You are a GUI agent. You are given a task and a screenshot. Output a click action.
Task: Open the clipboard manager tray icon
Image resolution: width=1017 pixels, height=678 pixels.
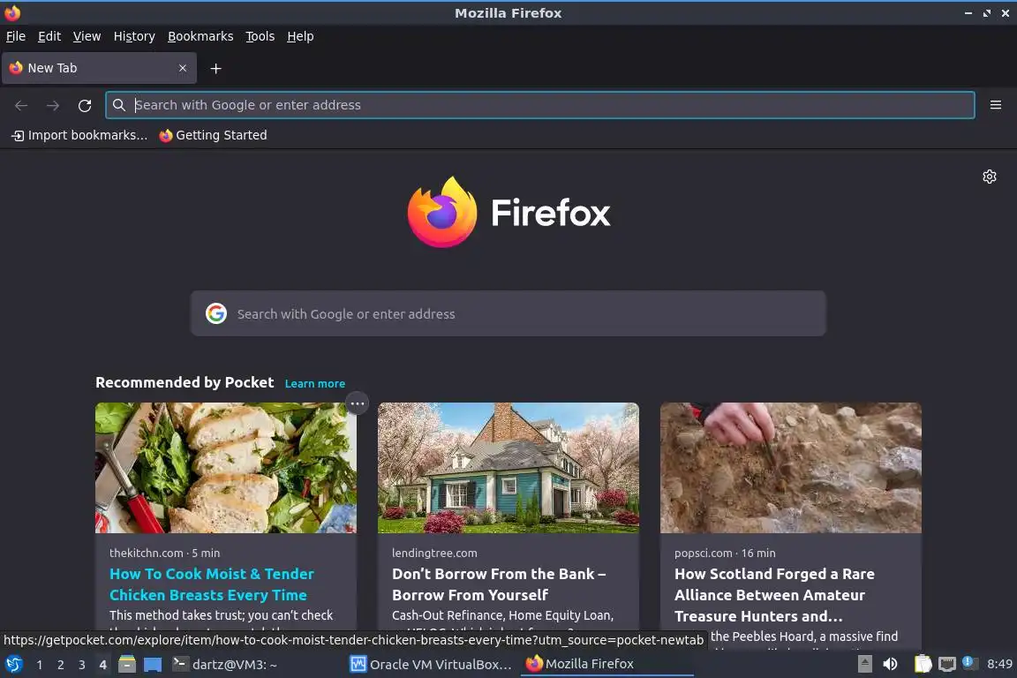tap(923, 664)
